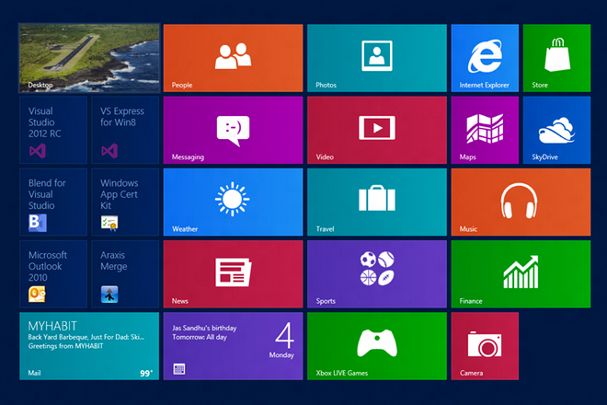Open the Music headphones tile
Viewport: 607px width, 405px height.
521,202
